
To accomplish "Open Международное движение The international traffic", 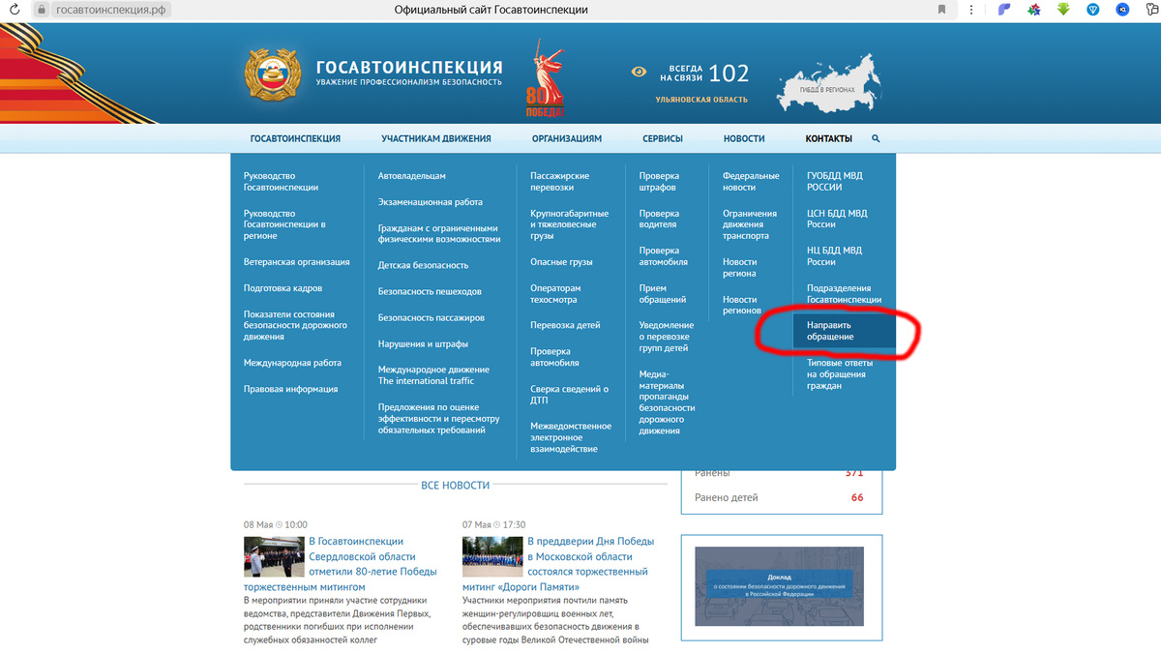I will click(x=433, y=375).
